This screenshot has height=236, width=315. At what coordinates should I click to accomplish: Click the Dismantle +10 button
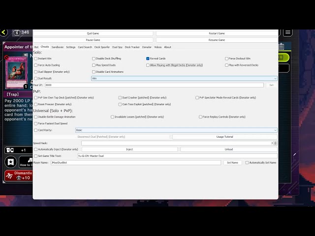click(x=19, y=176)
